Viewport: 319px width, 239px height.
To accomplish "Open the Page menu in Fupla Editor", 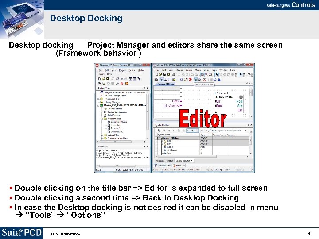I will pyautogui.click(x=214, y=70).
